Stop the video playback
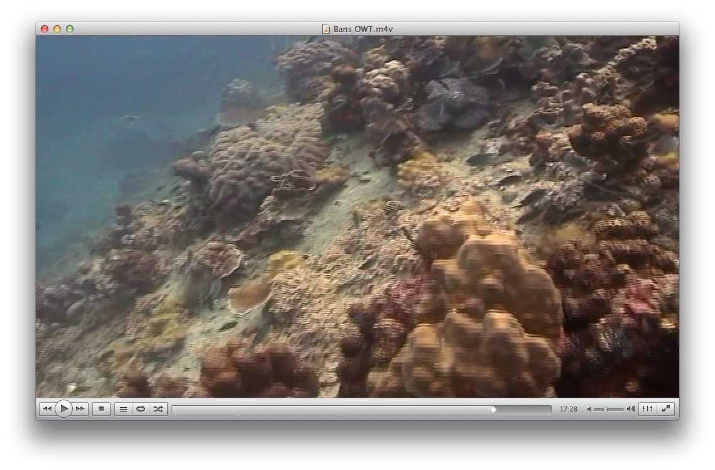 pyautogui.click(x=101, y=409)
